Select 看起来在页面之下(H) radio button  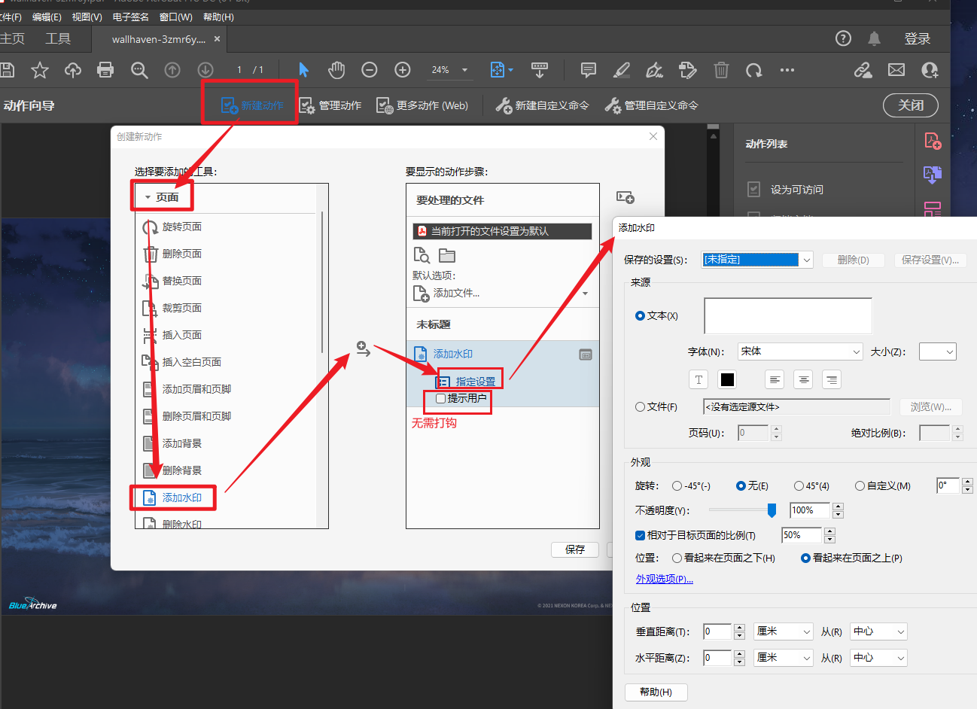click(677, 558)
